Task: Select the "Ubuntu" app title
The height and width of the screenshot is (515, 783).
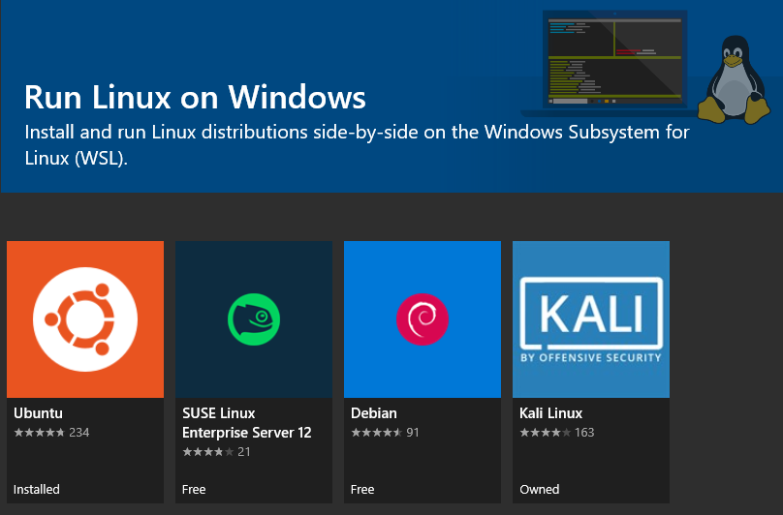Action: (x=38, y=413)
